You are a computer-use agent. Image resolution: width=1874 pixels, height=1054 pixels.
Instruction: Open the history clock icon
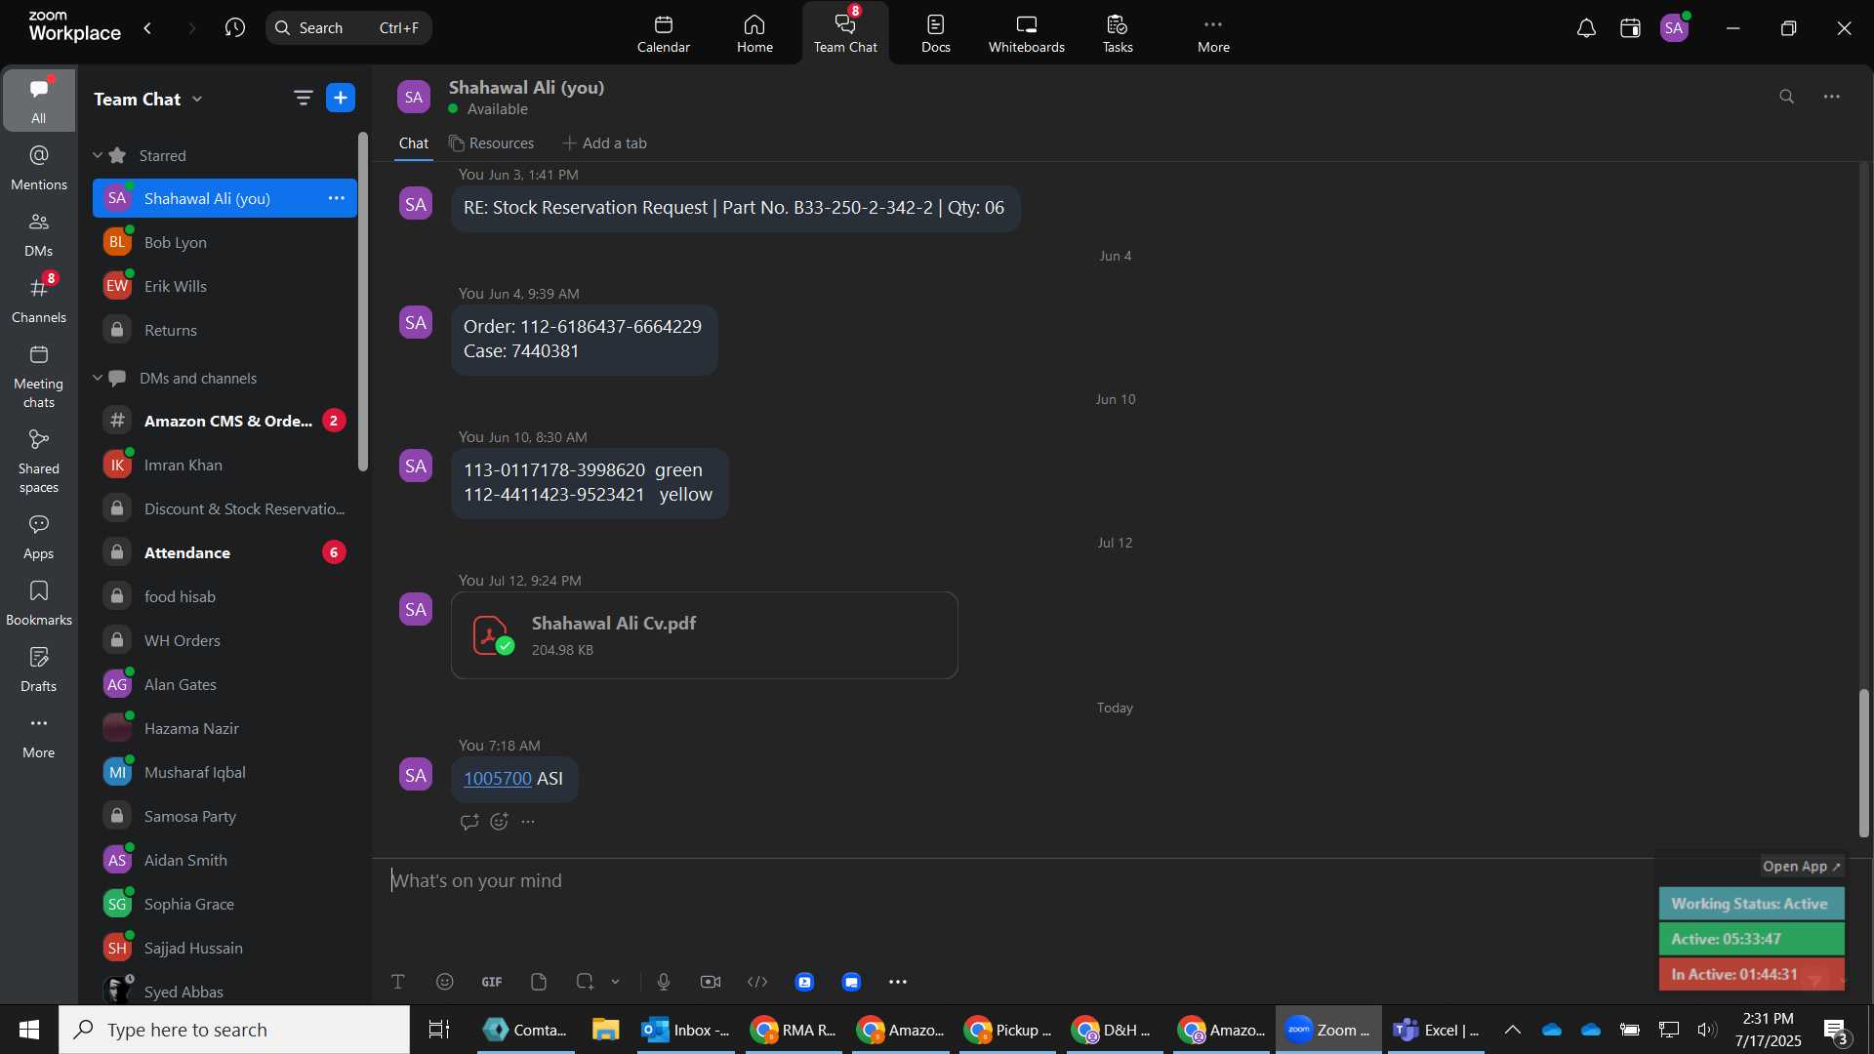[x=234, y=27]
